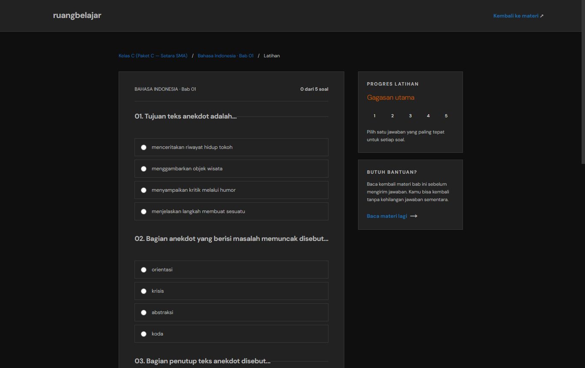Jump to question 3 in progress panel

pyautogui.click(x=410, y=116)
